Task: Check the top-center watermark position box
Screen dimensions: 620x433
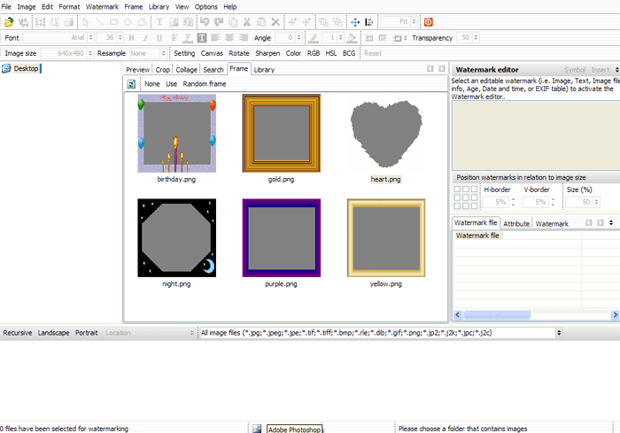Action: tap(466, 189)
